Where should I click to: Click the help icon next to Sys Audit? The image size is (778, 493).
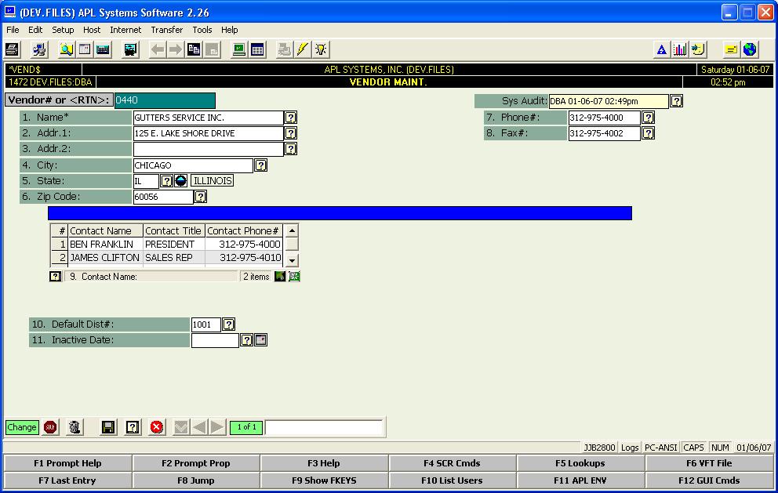point(676,101)
